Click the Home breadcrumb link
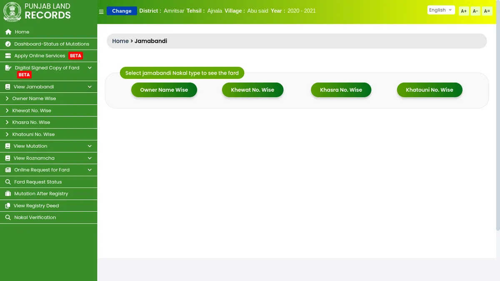 [x=120, y=41]
